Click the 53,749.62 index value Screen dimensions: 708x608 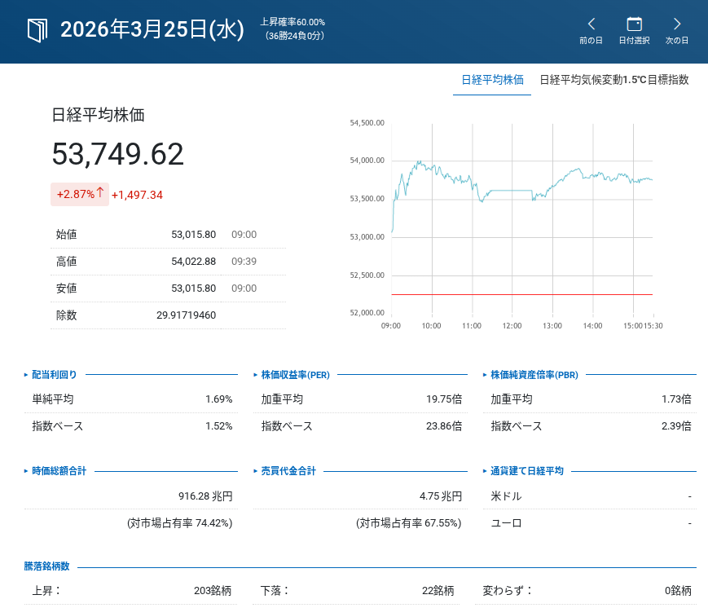118,154
